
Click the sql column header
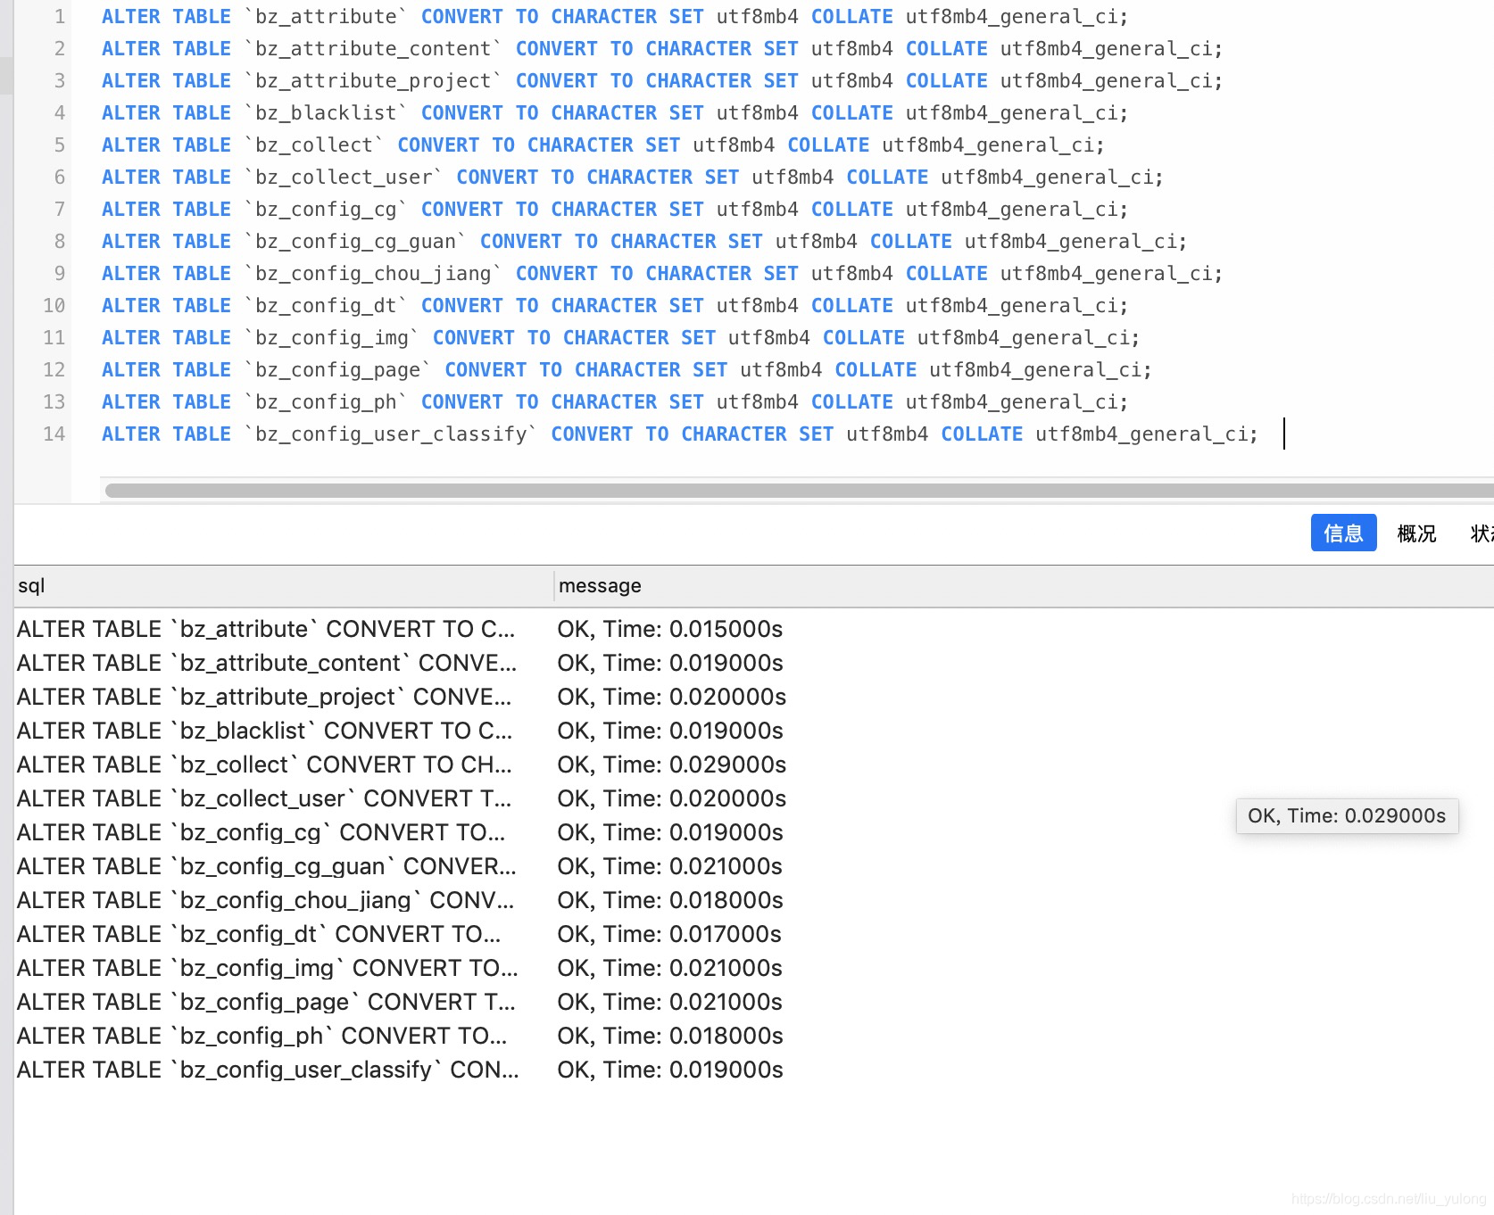click(32, 586)
